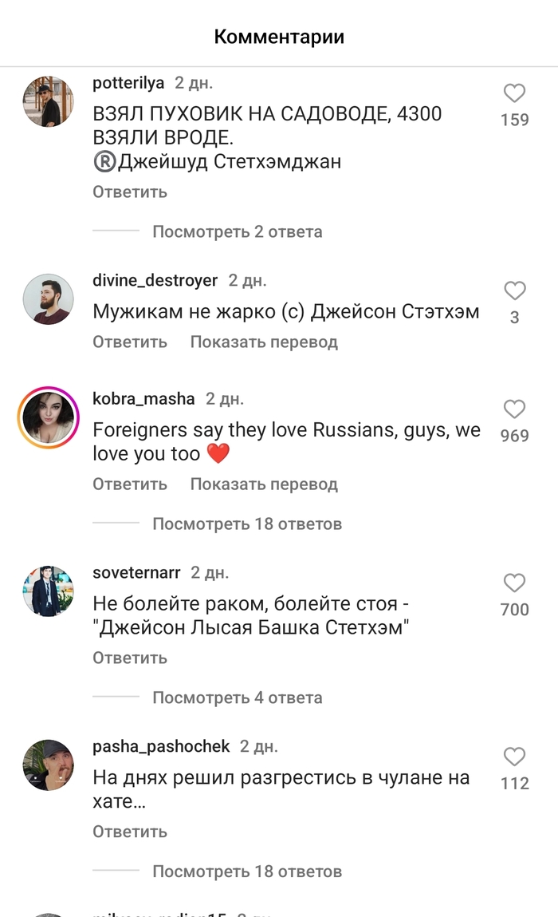Screen dimensions: 558x917
Task: Show translation of kobra_masha's comment
Action: [x=264, y=484]
